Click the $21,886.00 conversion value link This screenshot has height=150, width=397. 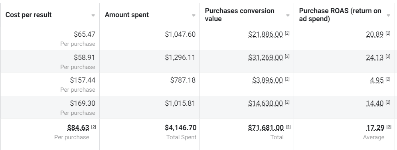265,34
